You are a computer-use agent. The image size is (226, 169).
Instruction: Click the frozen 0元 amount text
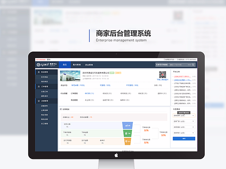point(158,85)
